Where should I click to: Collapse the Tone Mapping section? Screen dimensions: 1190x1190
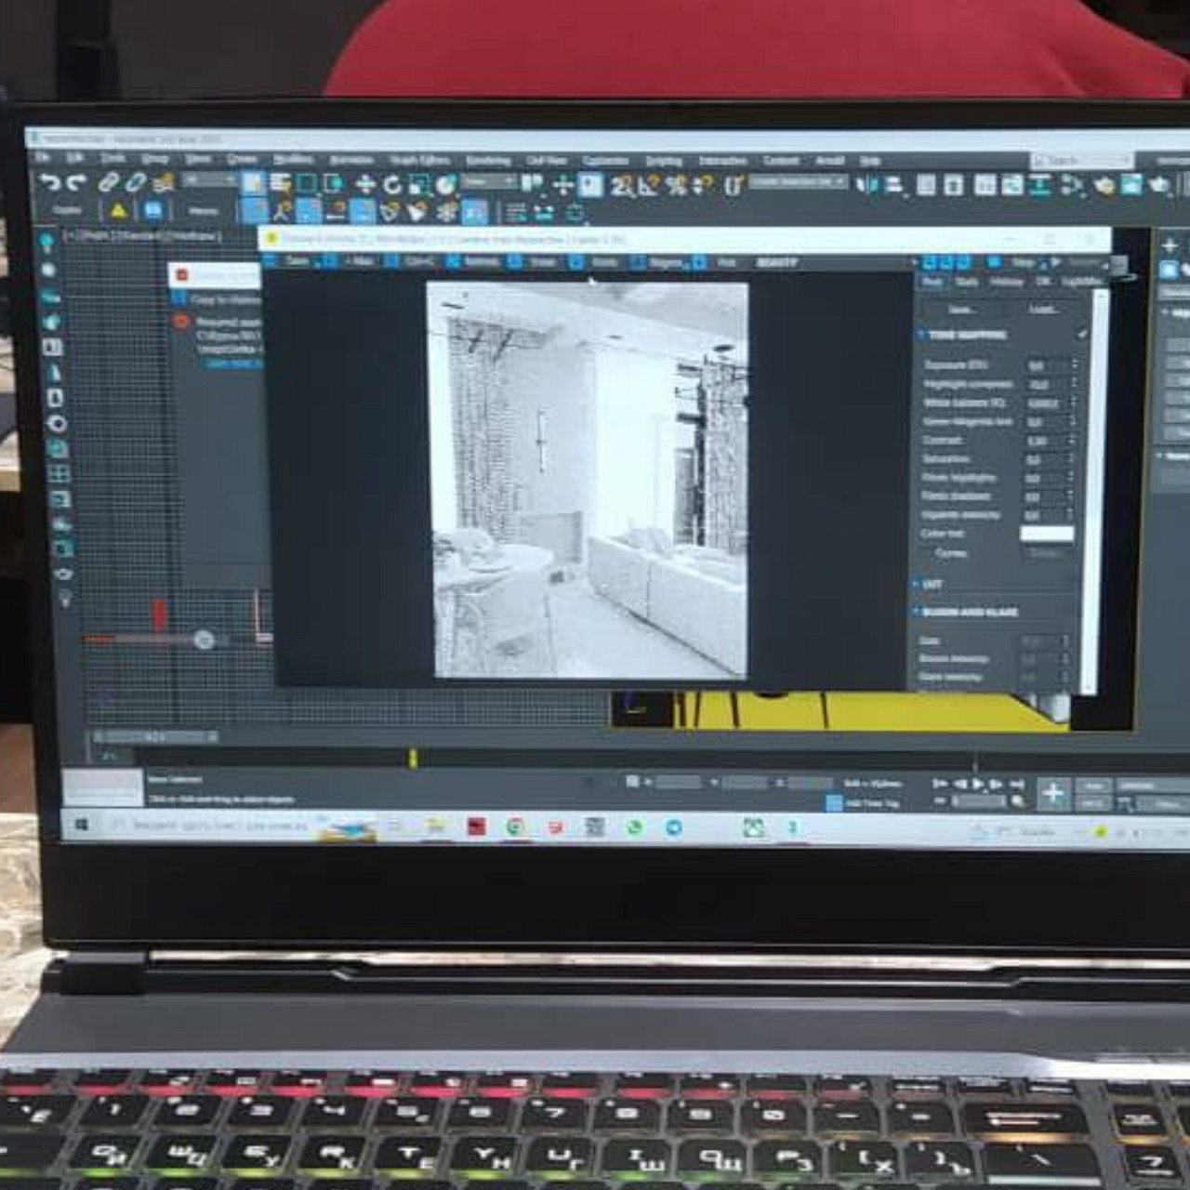point(922,335)
